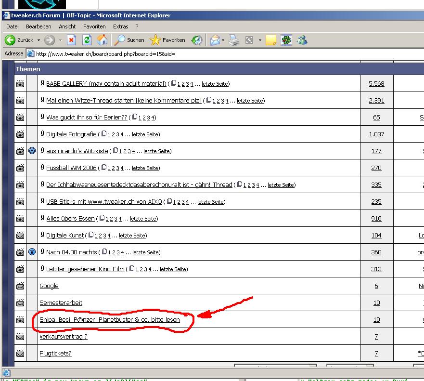Open the Extras menu
The width and height of the screenshot is (424, 381).
[120, 26]
